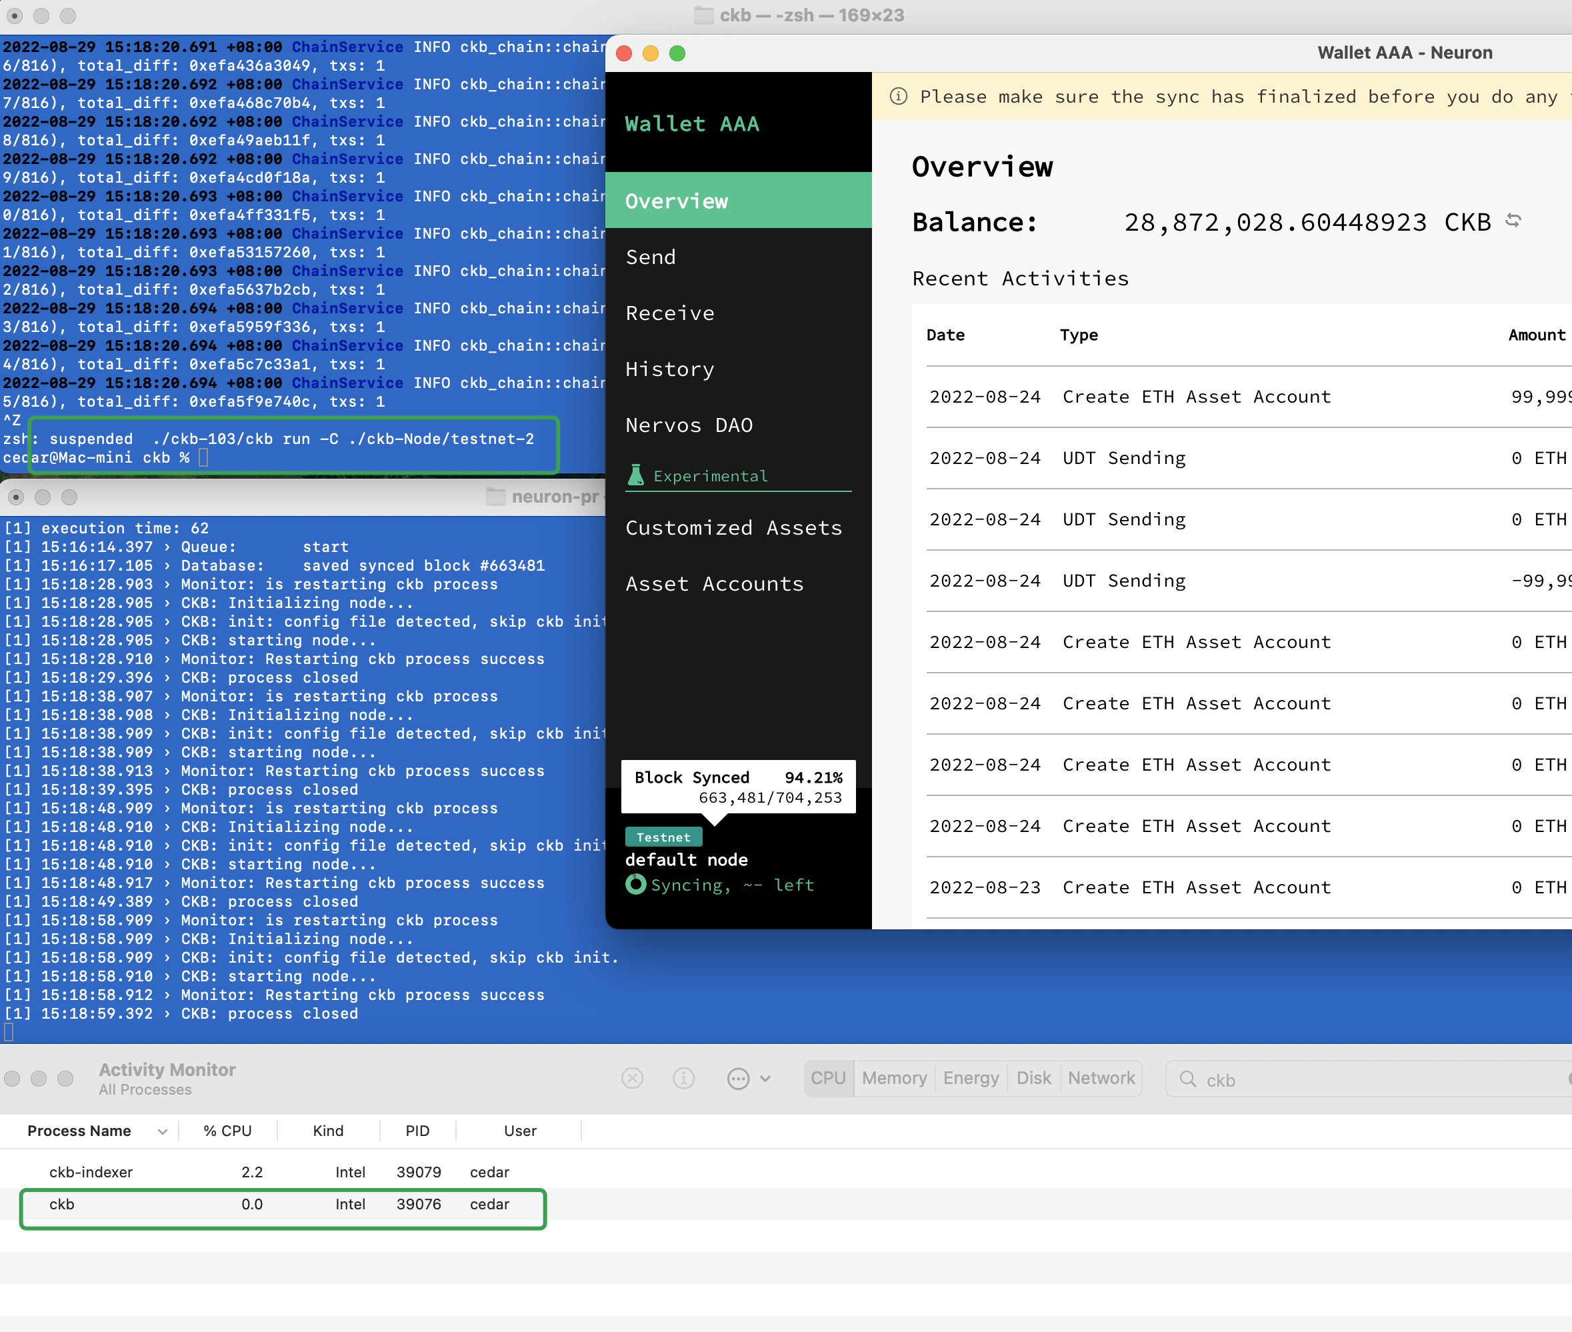Click the stop process icon in Activity Monitor
1572x1332 pixels.
pos(632,1078)
